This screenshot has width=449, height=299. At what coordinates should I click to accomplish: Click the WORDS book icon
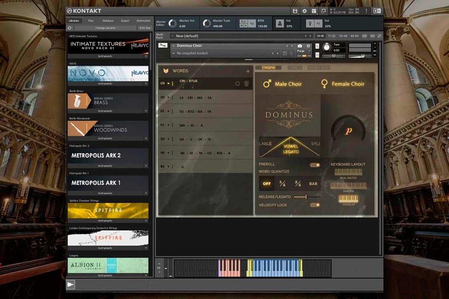click(x=166, y=71)
